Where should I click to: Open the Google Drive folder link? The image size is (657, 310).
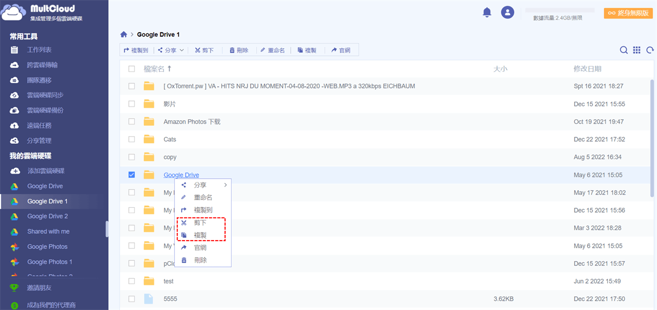(181, 175)
